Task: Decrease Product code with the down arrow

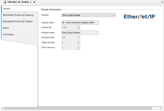Action: coord(78,38)
